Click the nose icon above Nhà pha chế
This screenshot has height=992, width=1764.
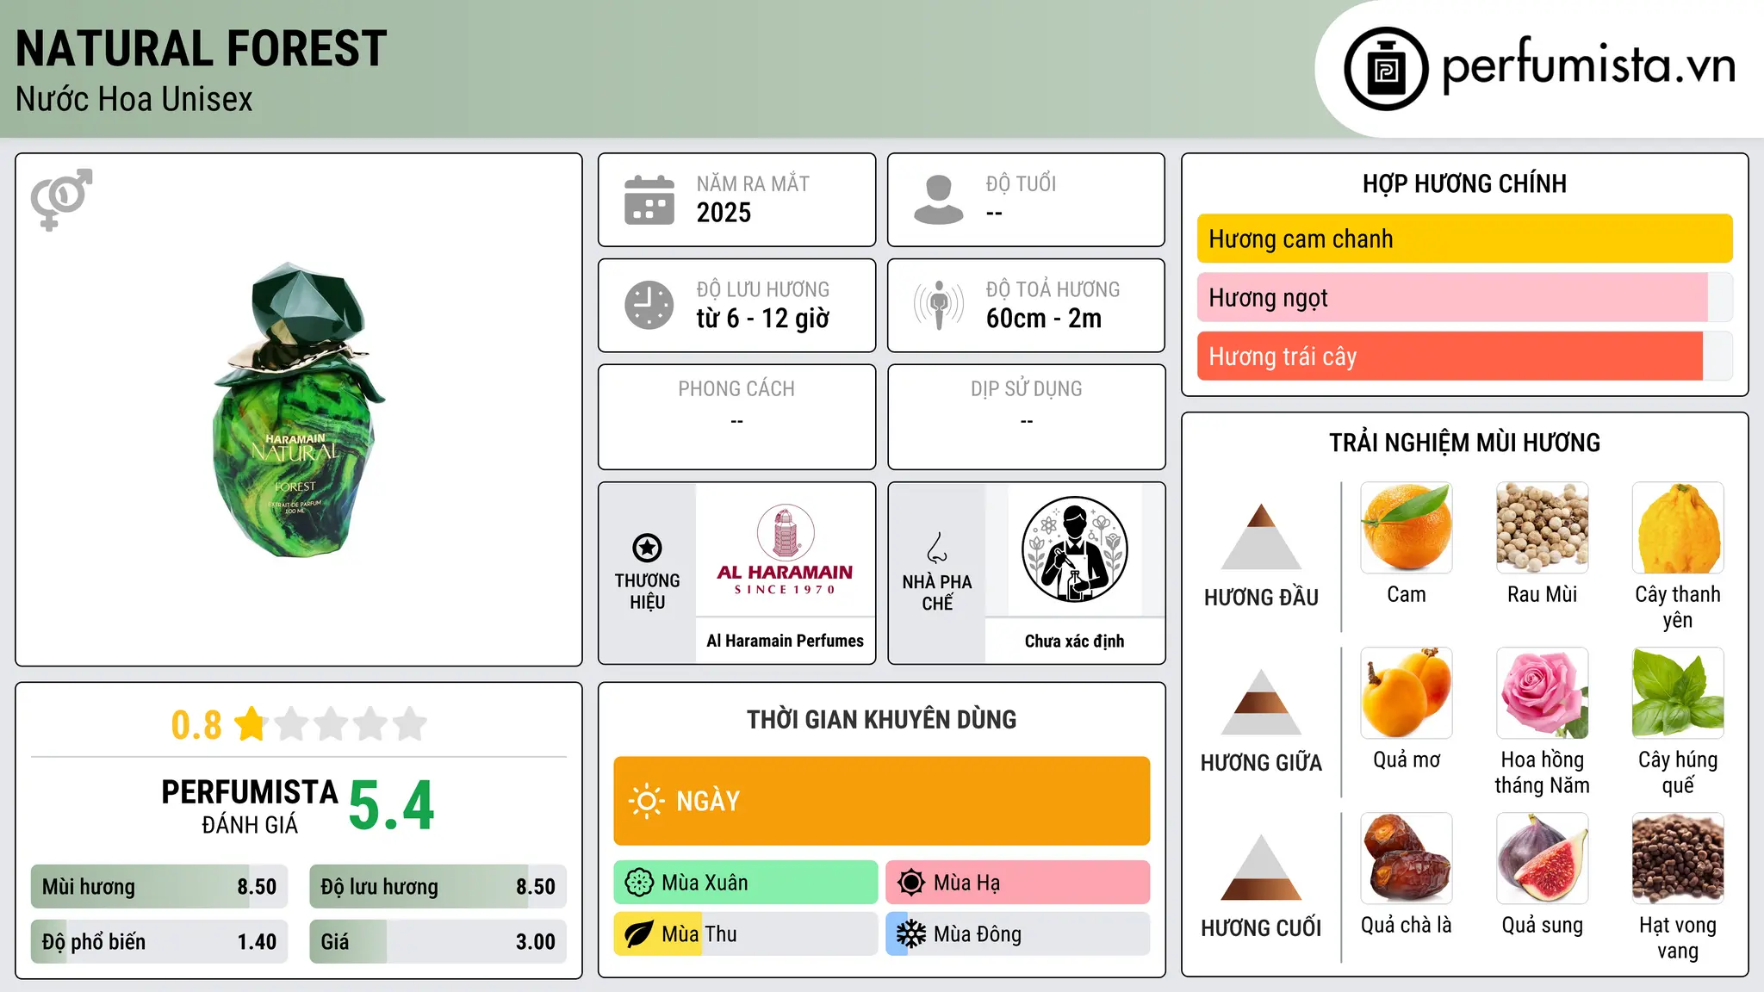pos(937,548)
